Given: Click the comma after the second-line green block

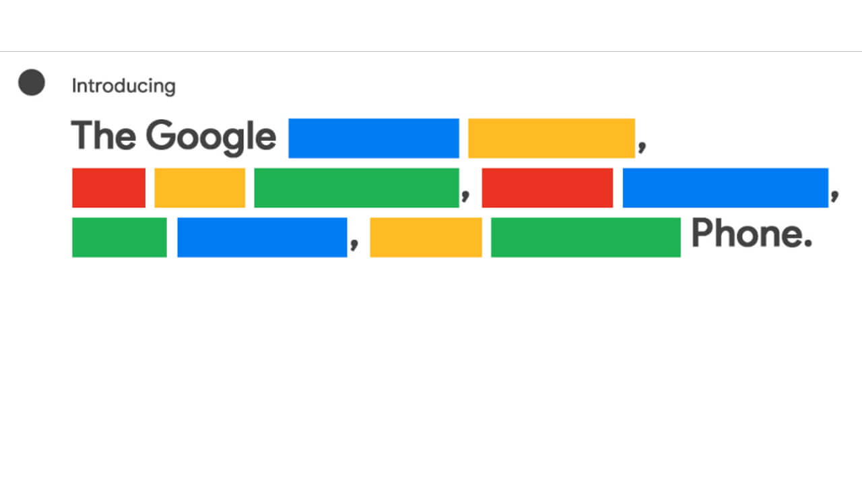Looking at the screenshot, I should 465,197.
